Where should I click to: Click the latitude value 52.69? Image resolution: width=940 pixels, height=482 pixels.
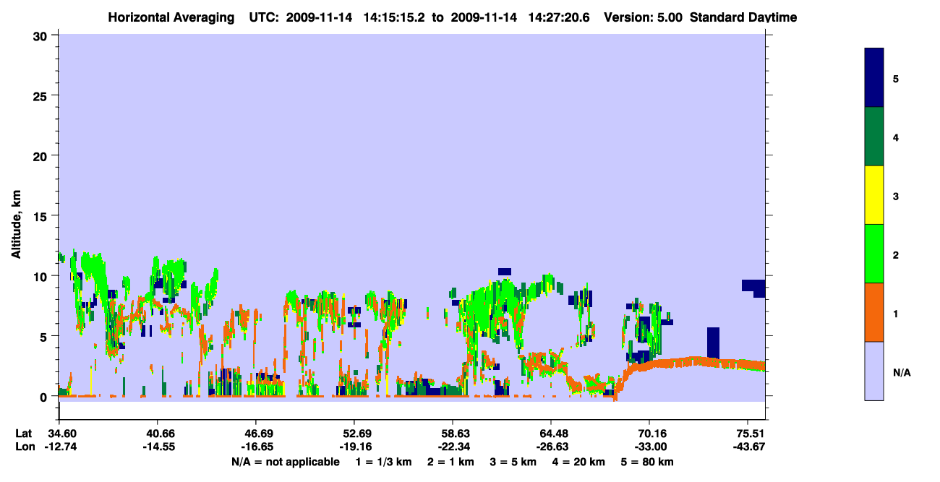(x=354, y=434)
